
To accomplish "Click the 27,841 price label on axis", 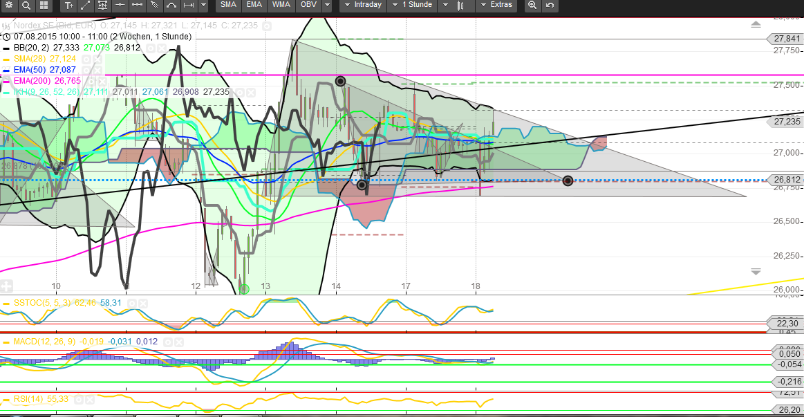I will pyautogui.click(x=785, y=39).
